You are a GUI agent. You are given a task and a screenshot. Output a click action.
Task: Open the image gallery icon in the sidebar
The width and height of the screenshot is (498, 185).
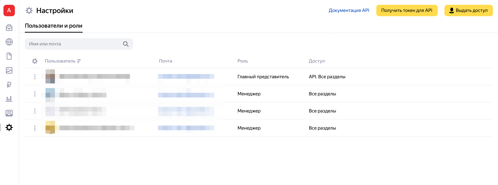(9, 70)
